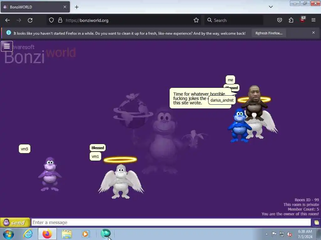Click the Enter a message field
This screenshot has height=240, width=321.
click(x=171, y=222)
